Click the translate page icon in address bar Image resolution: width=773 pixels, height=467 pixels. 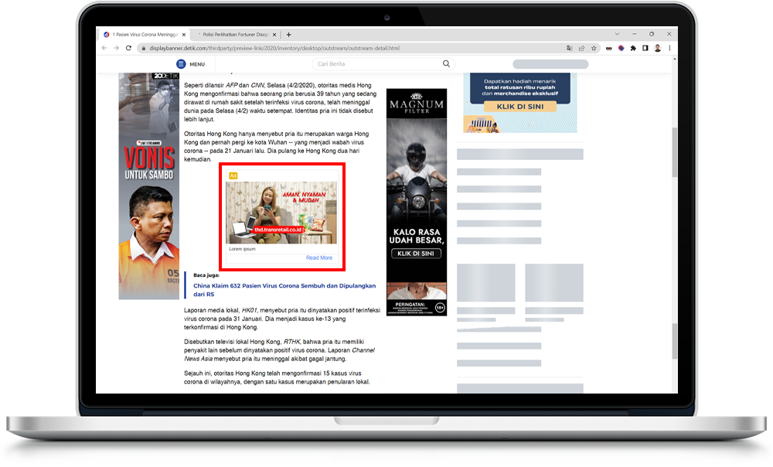(569, 48)
